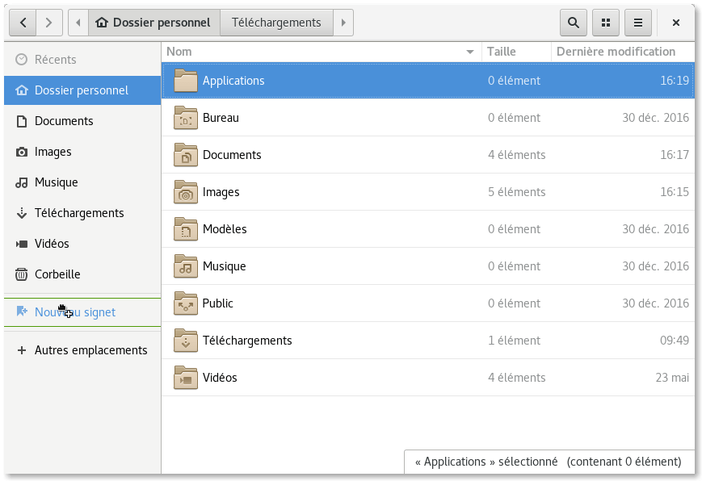The width and height of the screenshot is (702, 481).
Task: Select the Dossier personnel breadcrumb
Action: point(153,23)
